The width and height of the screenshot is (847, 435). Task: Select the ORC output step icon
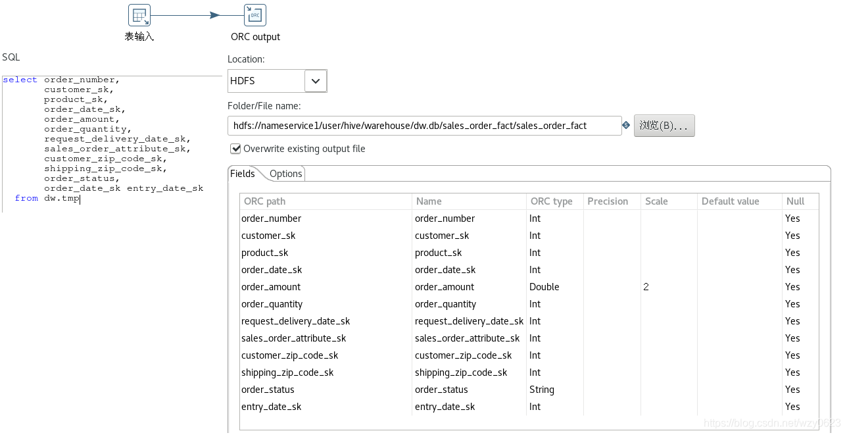tap(255, 15)
